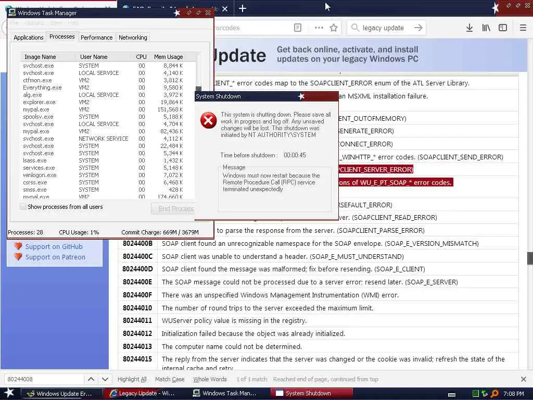Viewport: 533px width, 400px height.
Task: Toggle Whole Words in find bar
Action: (210, 379)
